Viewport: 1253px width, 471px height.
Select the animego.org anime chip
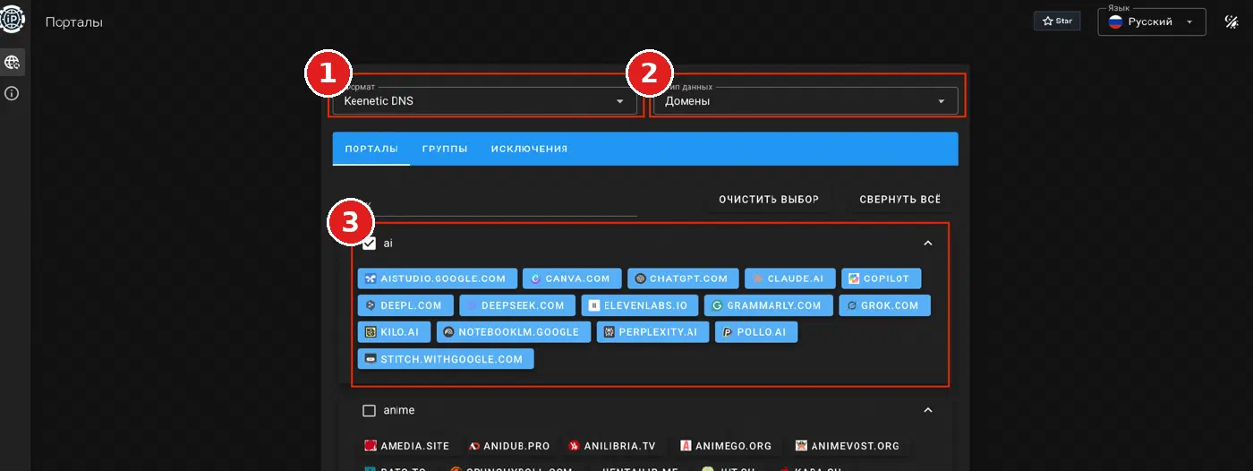click(727, 446)
